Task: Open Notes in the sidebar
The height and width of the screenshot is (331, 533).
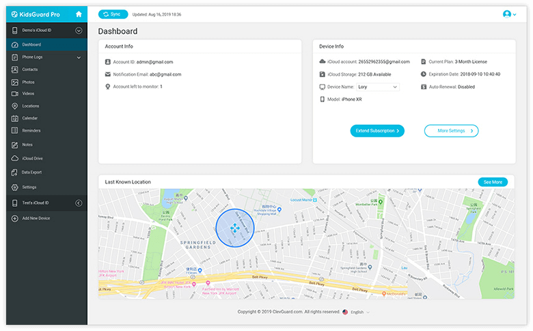Action: click(46, 145)
